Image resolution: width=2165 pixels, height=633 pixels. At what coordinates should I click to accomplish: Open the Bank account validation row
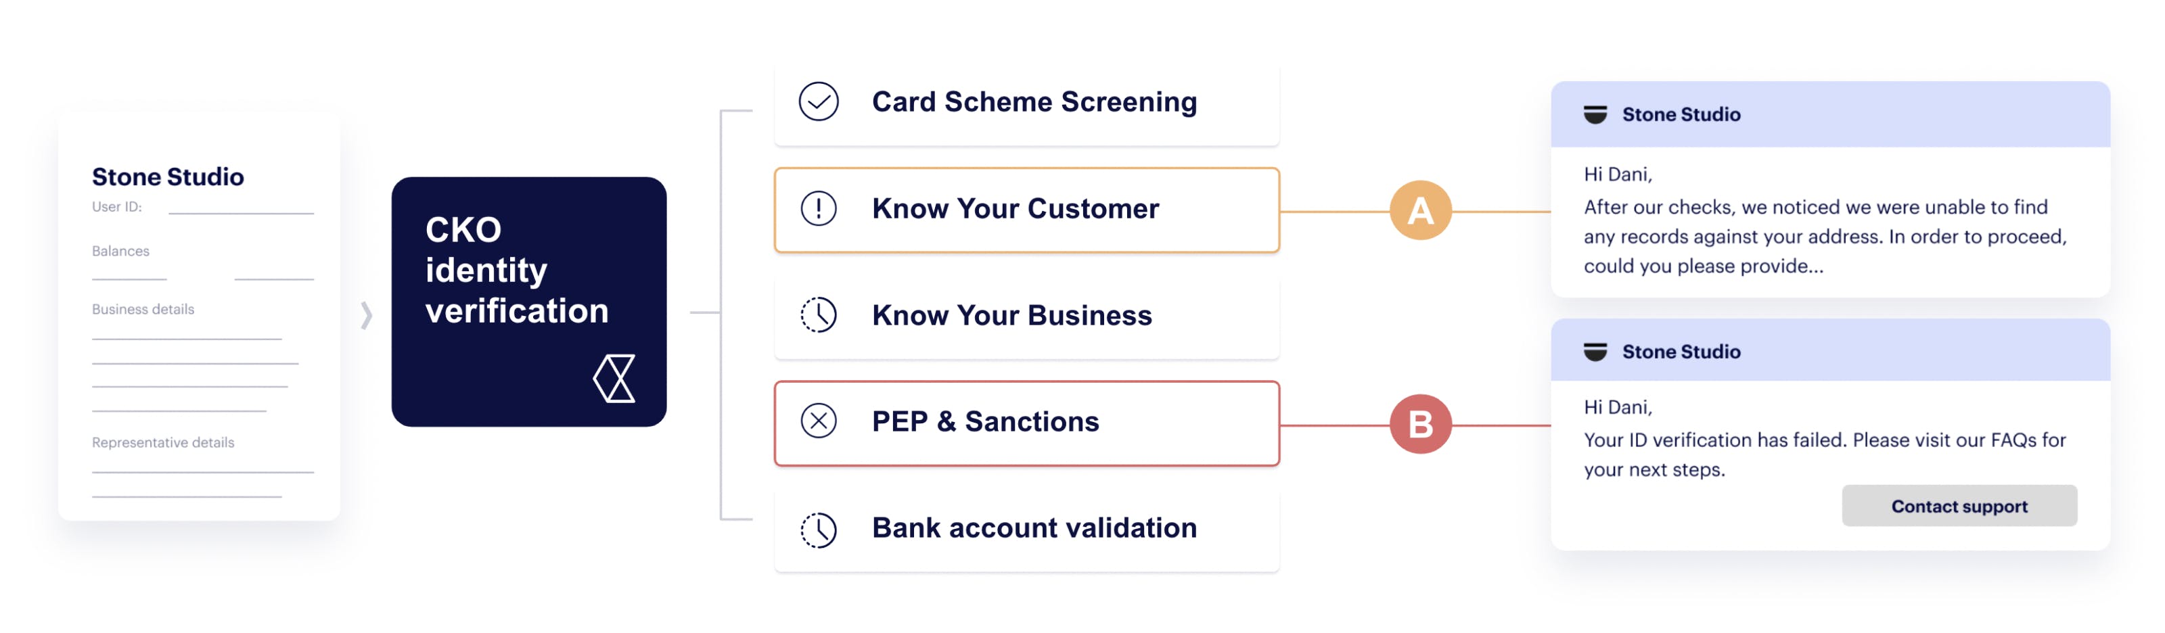click(x=1026, y=530)
